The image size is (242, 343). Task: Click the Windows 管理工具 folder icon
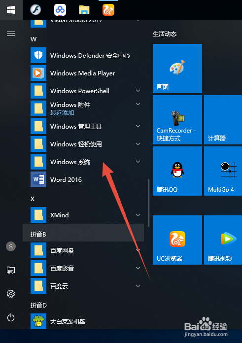pyautogui.click(x=38, y=126)
